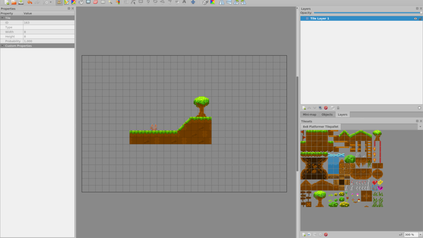423x238 pixels.
Task: Select the Magic Wand tool
Action: pos(110,2)
